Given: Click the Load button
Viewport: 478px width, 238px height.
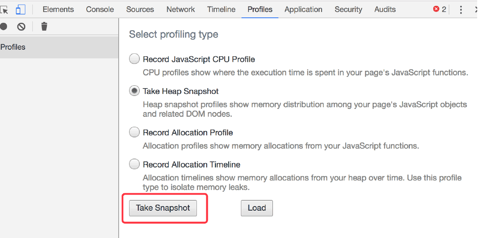Looking at the screenshot, I should (257, 208).
